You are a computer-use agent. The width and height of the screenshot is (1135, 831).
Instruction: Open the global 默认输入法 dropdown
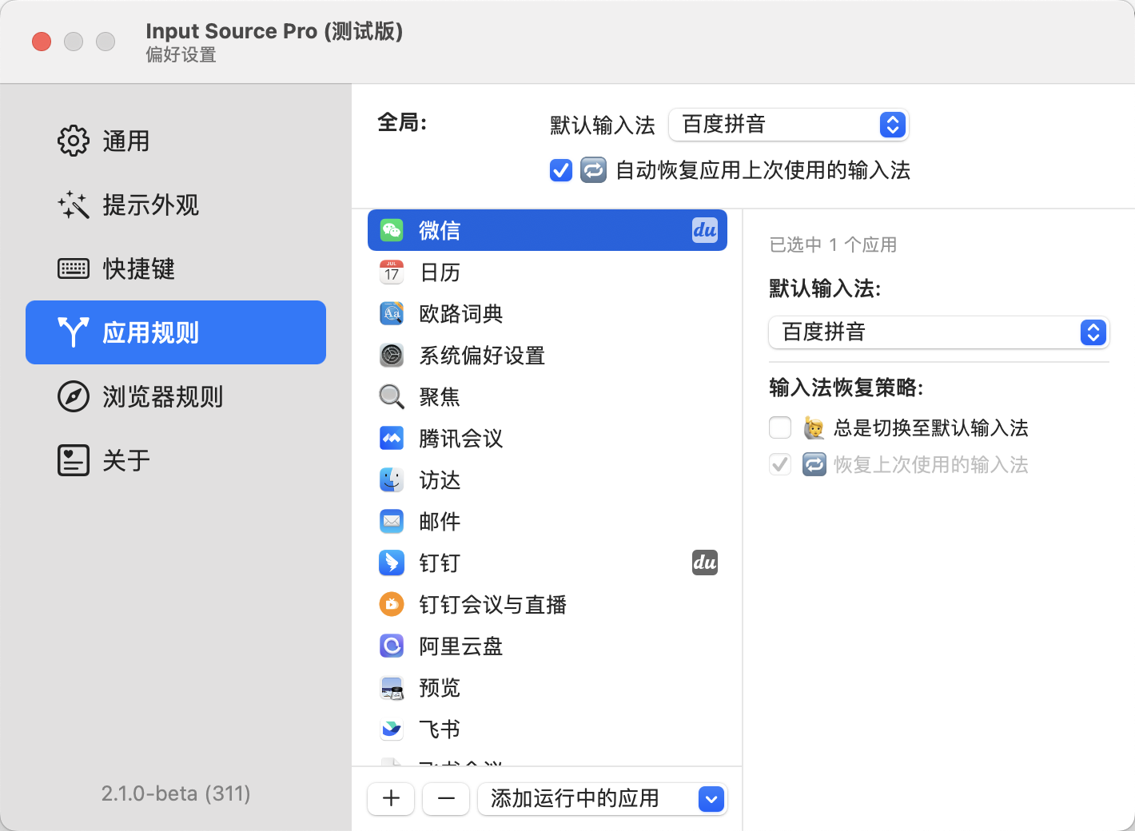point(788,125)
